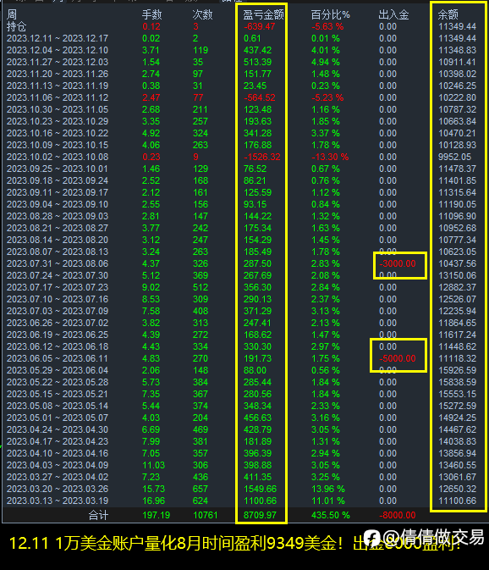The width and height of the screenshot is (489, 570).
Task: Click the -3000.00 withdrawal cell
Action: [398, 263]
